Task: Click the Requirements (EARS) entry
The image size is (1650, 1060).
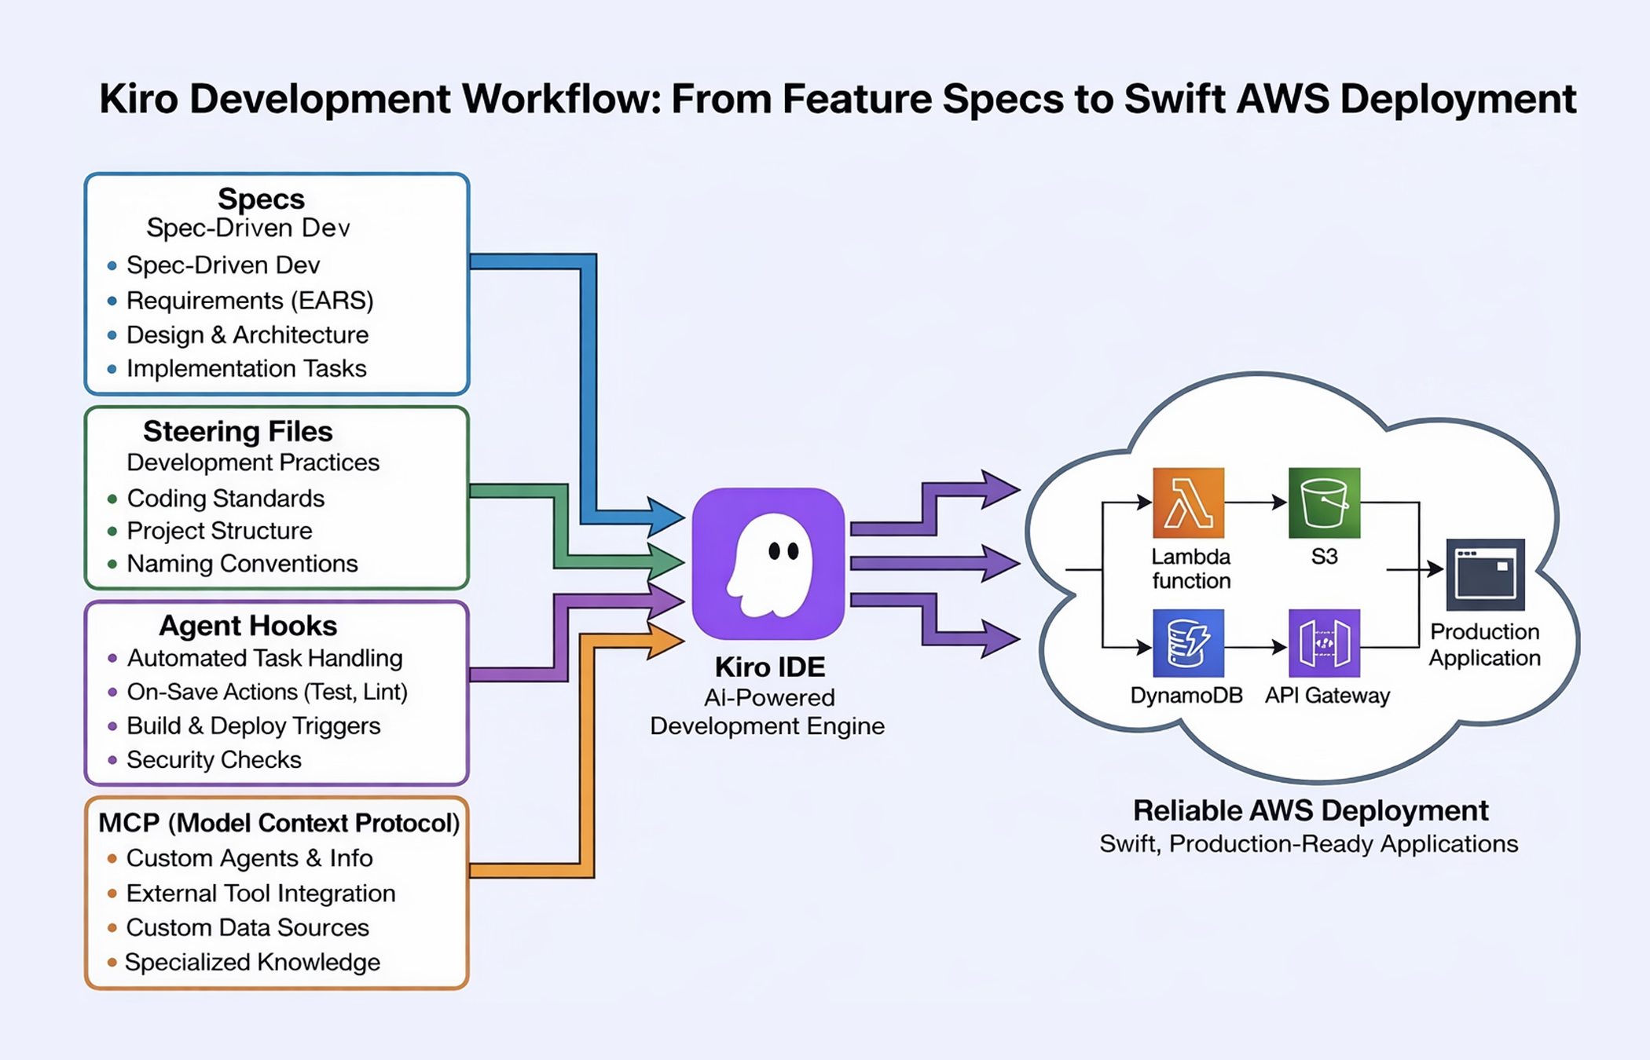Action: [250, 300]
